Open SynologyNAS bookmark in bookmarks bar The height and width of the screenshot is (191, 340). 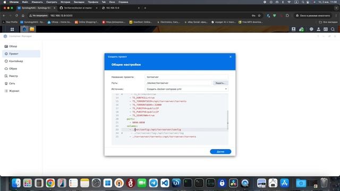(32, 22)
